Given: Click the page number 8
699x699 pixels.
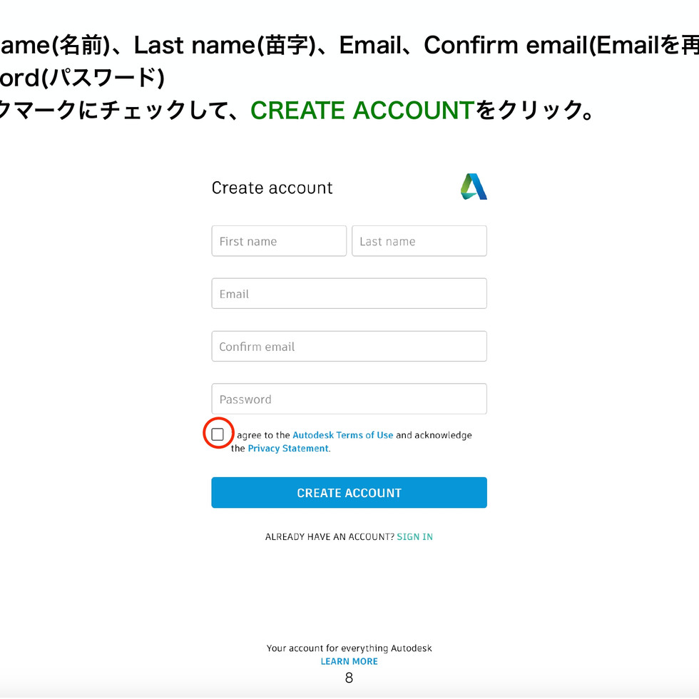Looking at the screenshot, I should [349, 678].
